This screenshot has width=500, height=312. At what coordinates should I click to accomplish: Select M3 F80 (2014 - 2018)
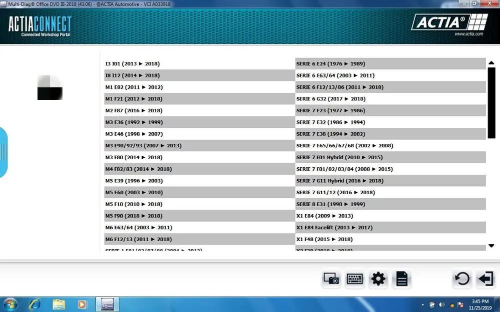tap(199, 157)
